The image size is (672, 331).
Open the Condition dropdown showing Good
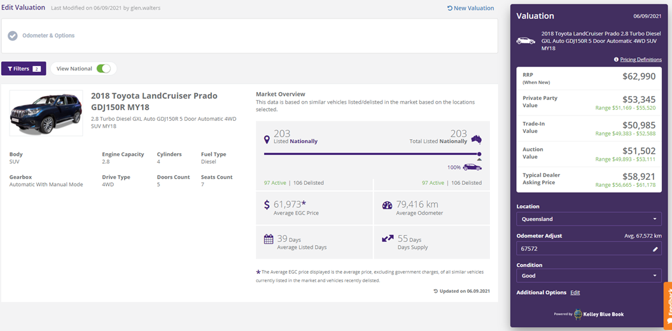pyautogui.click(x=589, y=275)
